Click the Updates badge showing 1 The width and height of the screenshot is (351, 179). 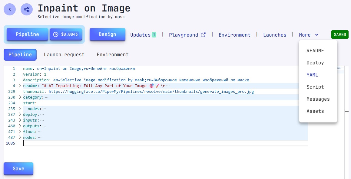tap(154, 35)
